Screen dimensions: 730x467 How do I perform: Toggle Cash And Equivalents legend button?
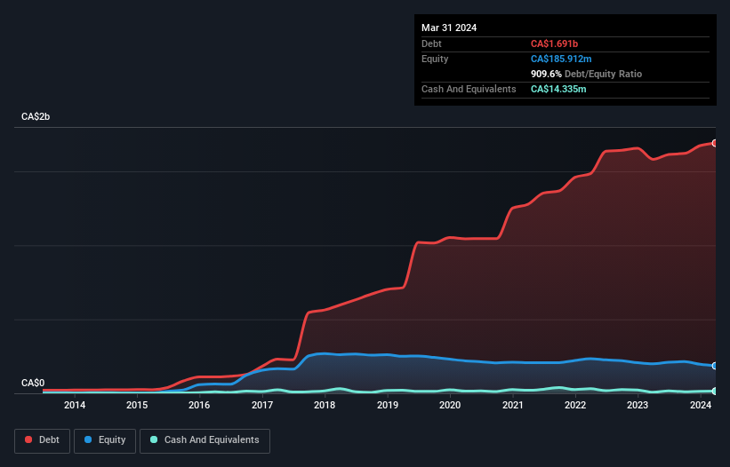(205, 440)
